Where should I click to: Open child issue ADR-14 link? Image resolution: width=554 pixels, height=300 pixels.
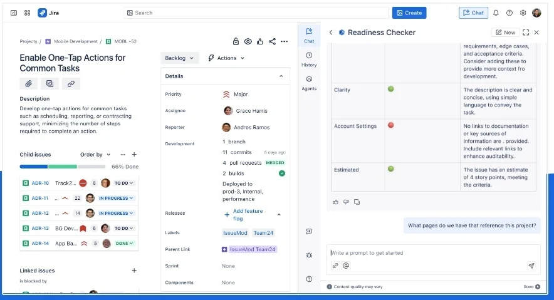click(x=40, y=244)
